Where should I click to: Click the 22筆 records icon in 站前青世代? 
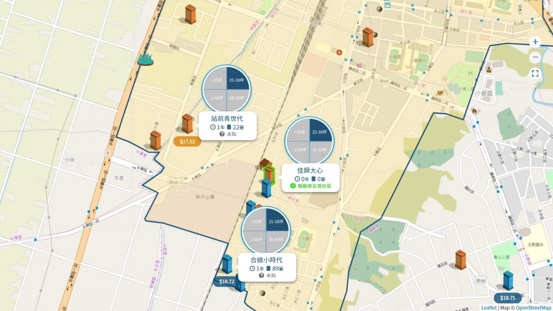(229, 127)
